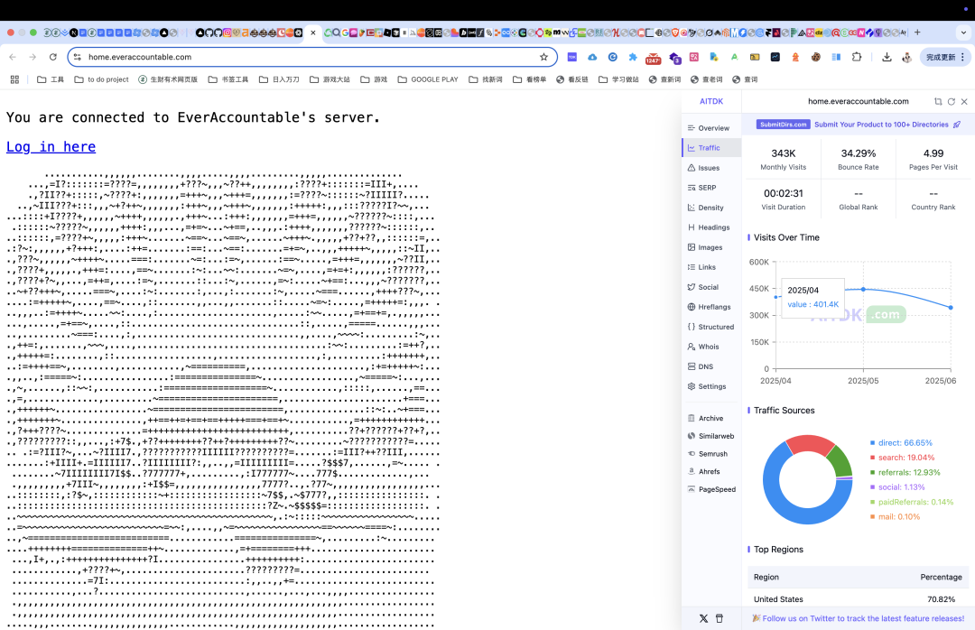Capture screenshot using the AITDK crop icon
The width and height of the screenshot is (975, 630).
[938, 101]
